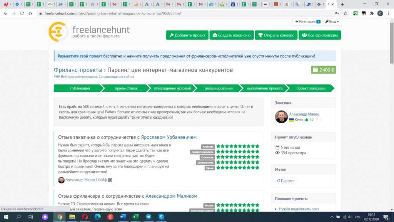Open the Регистрация registration link

coord(308,22)
